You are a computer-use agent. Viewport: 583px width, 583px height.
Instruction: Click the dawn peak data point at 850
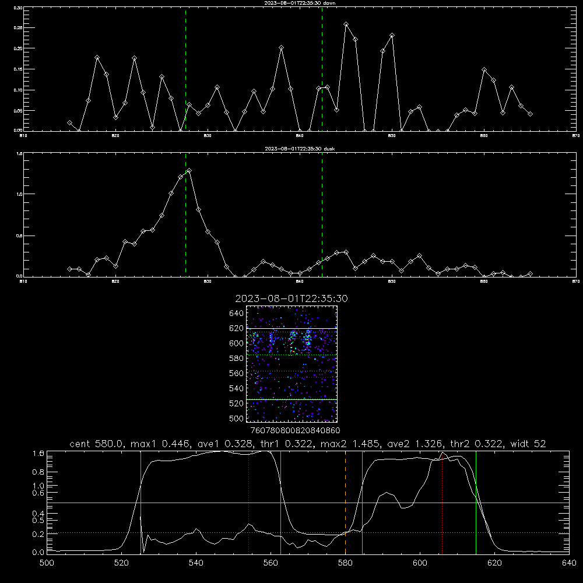pyautogui.click(x=392, y=36)
